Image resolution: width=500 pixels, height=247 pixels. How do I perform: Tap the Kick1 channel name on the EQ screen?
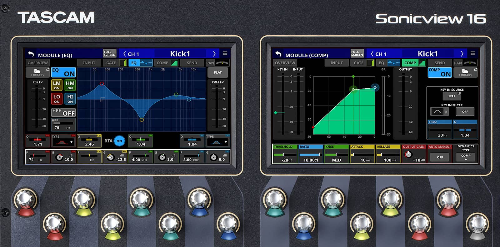(180, 54)
